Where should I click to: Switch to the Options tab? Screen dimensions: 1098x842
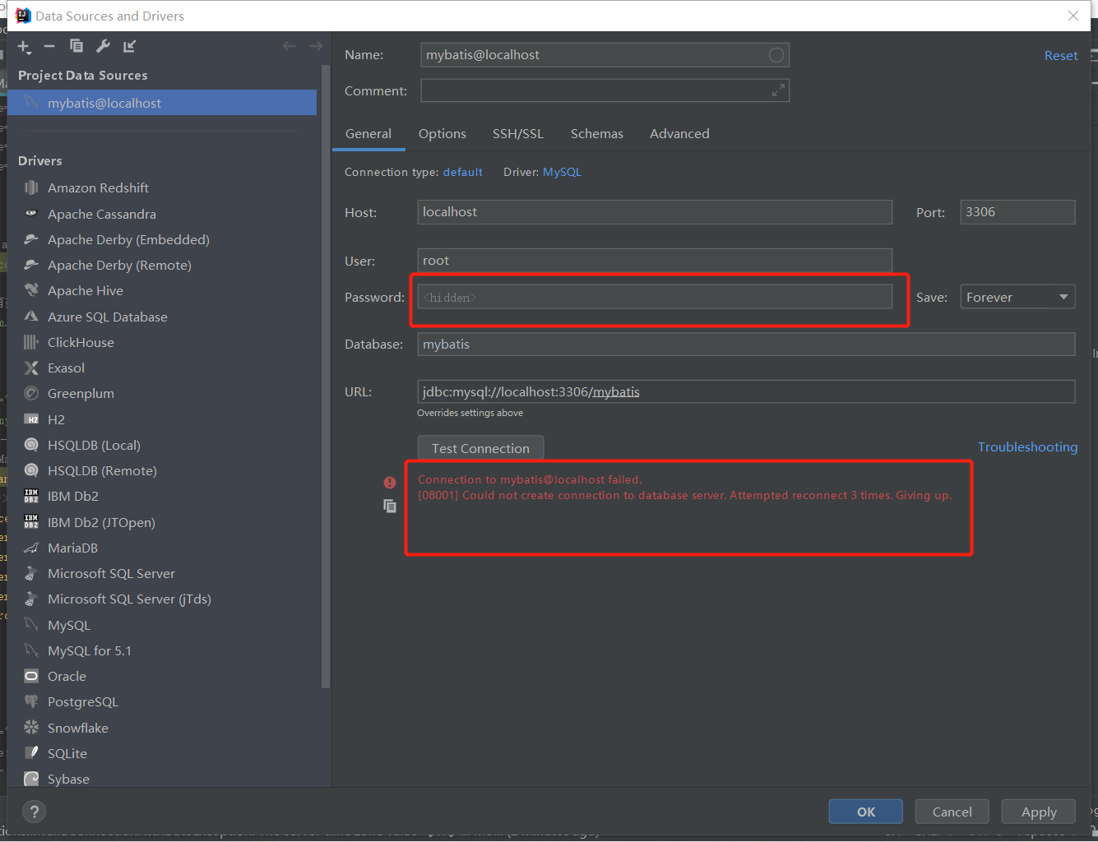(x=442, y=133)
